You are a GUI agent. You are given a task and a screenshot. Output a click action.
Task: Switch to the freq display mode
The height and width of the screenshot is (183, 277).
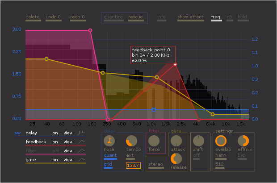point(216,17)
